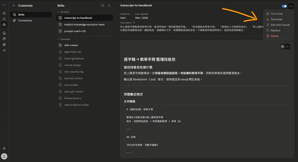Click the Description info icon
The width and height of the screenshot is (298, 162).
[x=134, y=23]
